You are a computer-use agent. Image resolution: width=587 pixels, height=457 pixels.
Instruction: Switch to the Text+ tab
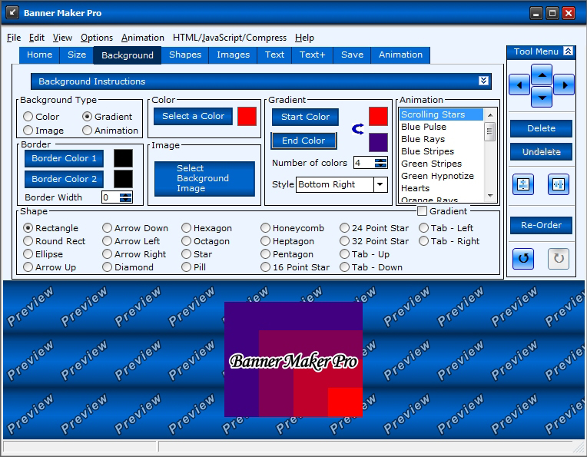point(312,55)
